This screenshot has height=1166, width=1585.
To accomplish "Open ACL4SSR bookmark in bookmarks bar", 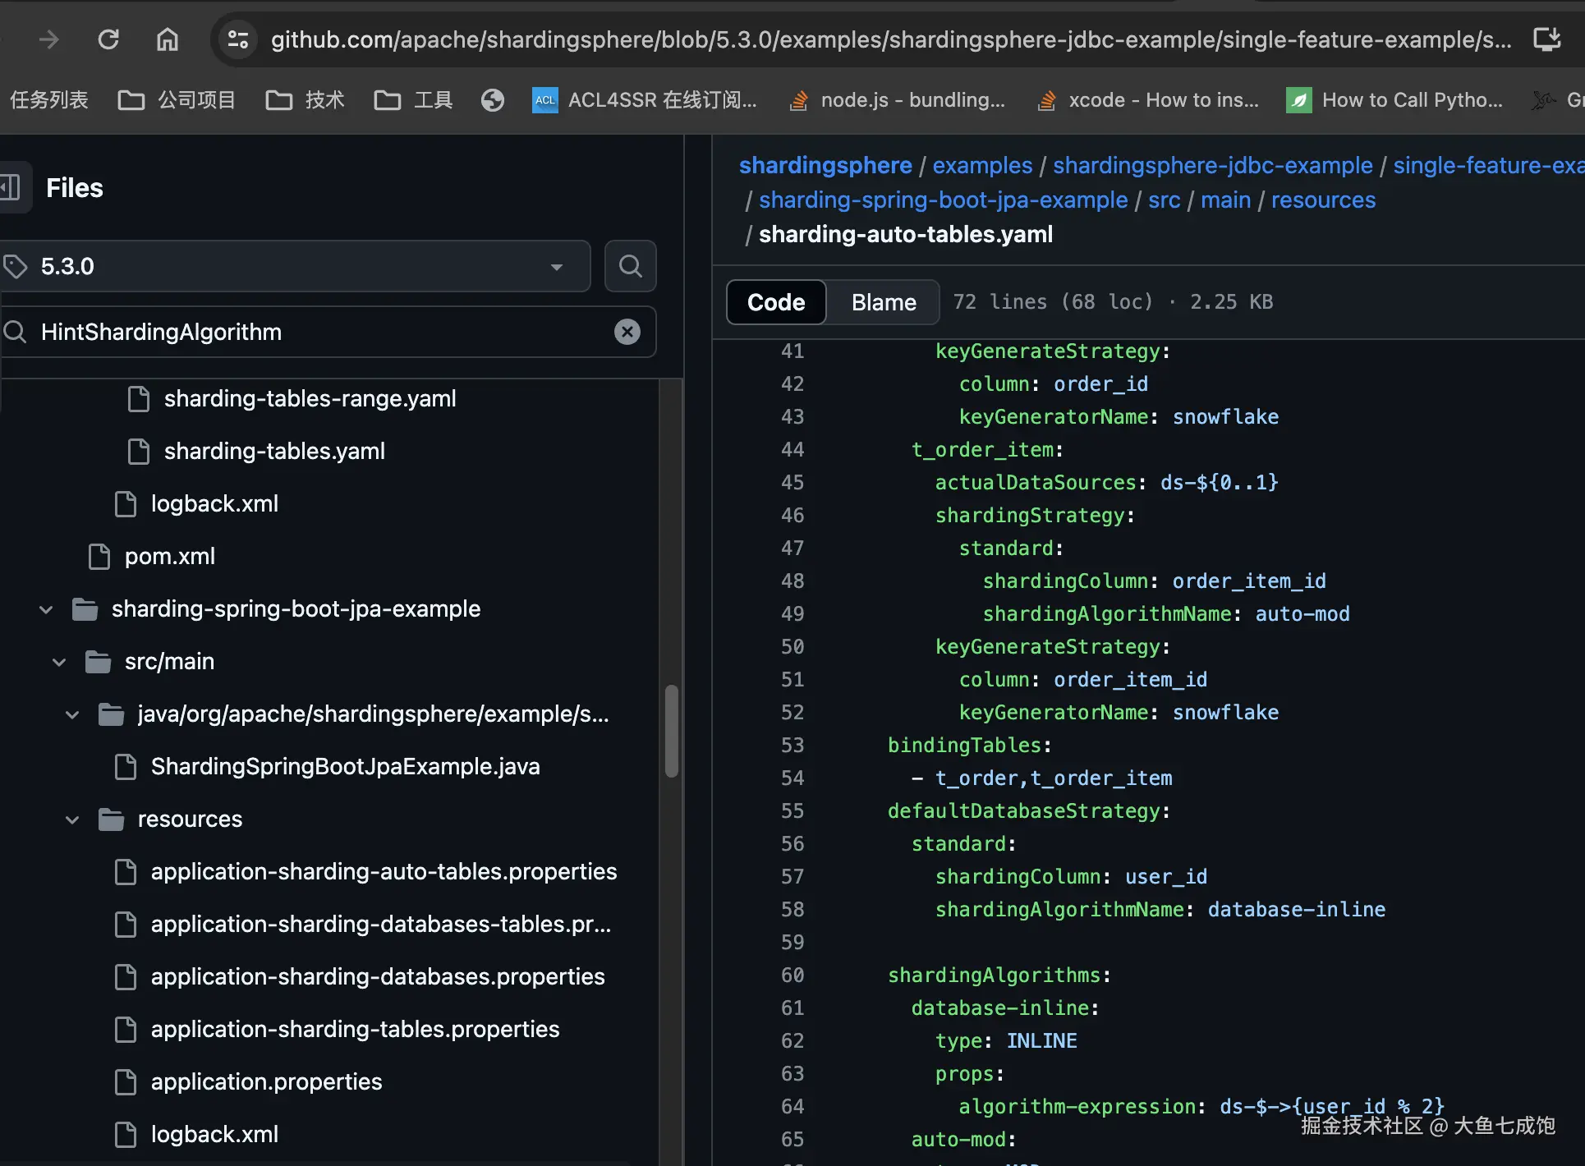I will tap(645, 100).
